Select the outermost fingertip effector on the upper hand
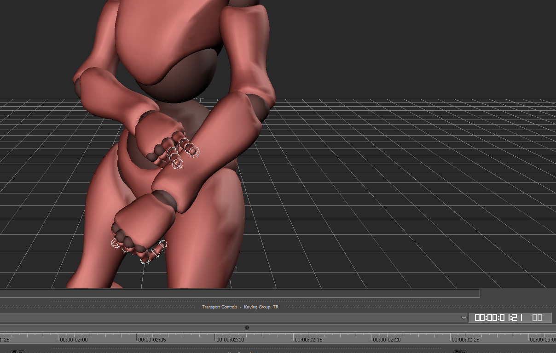 pyautogui.click(x=194, y=151)
